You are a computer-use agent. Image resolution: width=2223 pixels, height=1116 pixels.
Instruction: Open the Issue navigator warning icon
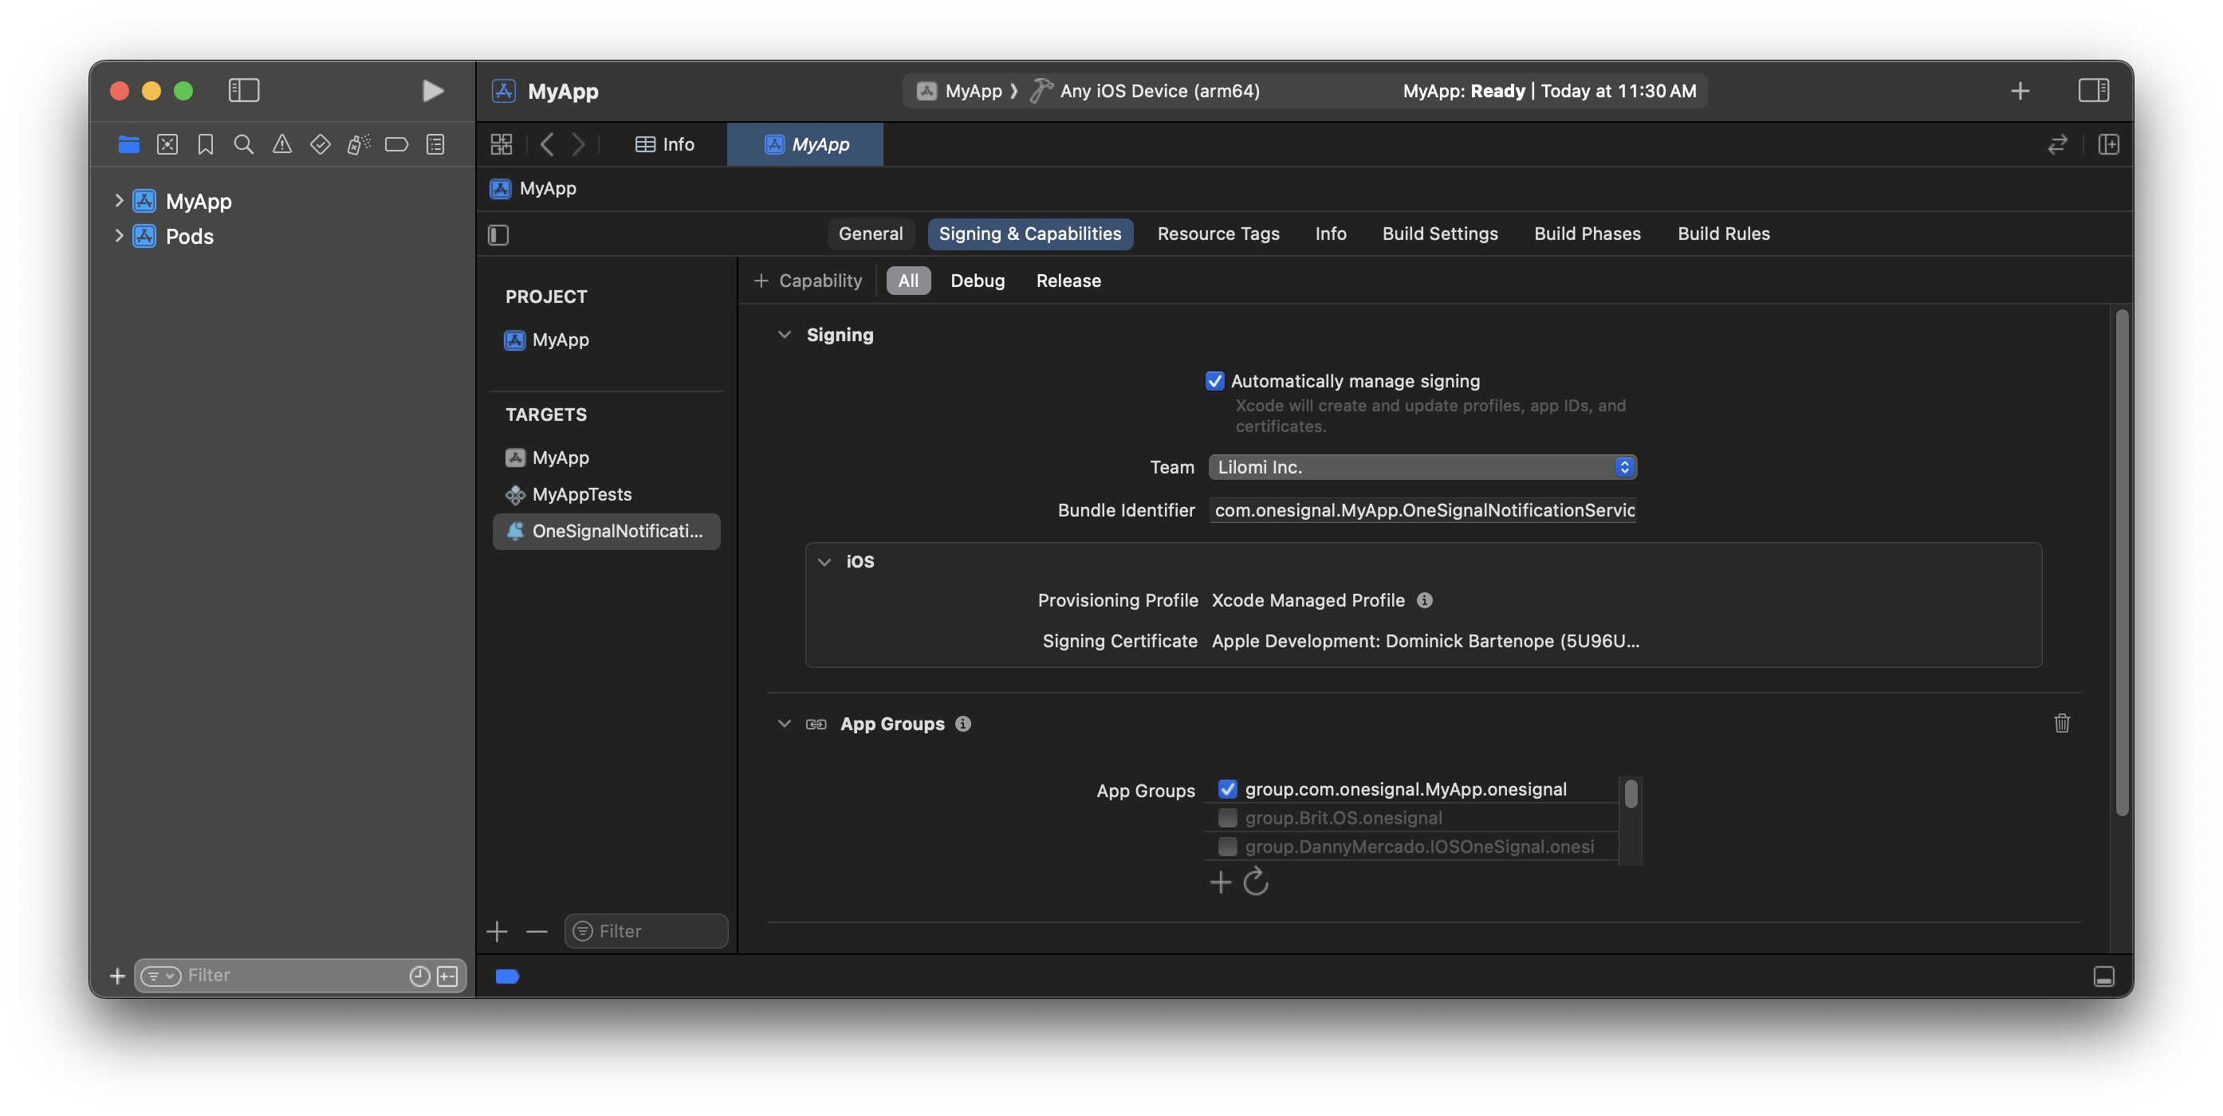pyautogui.click(x=282, y=144)
